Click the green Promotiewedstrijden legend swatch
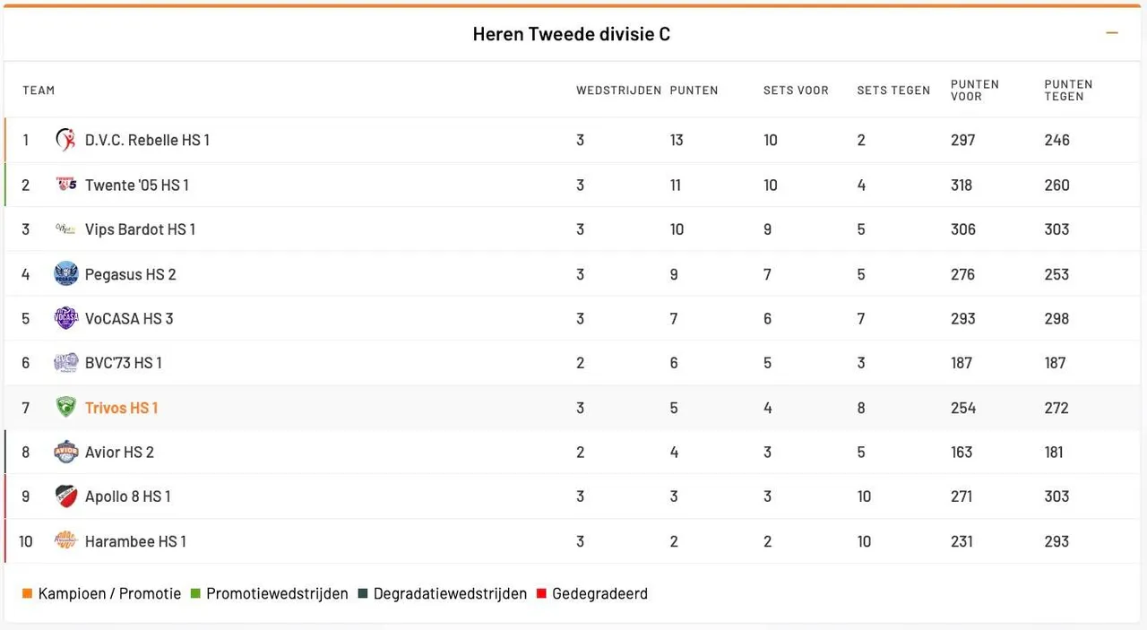 [195, 593]
